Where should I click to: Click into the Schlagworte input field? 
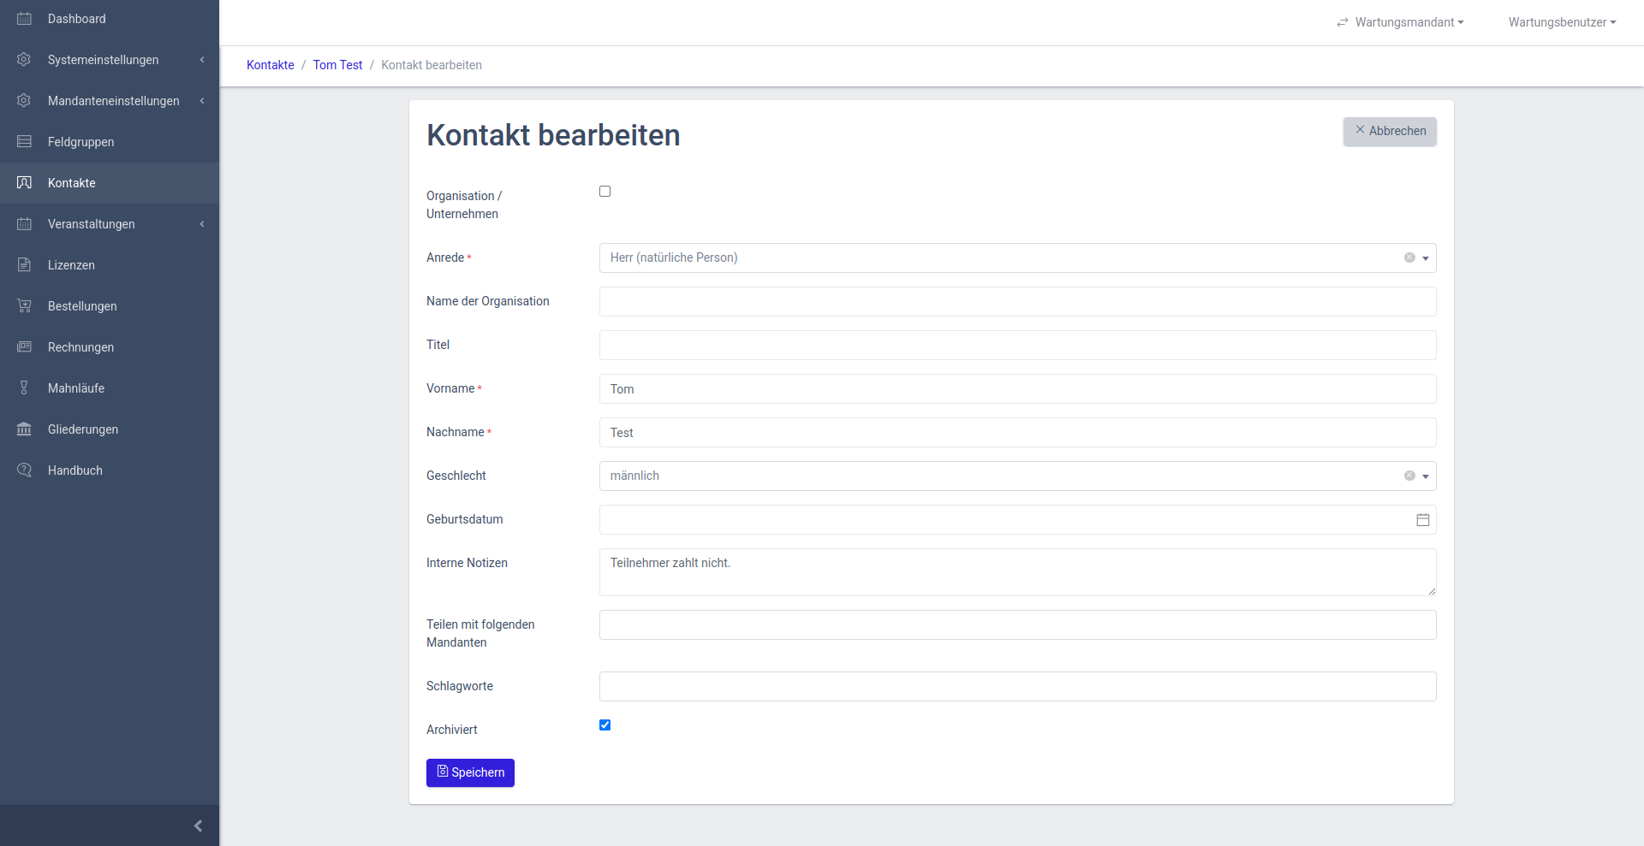[x=1017, y=686]
